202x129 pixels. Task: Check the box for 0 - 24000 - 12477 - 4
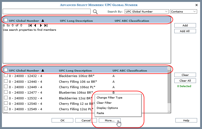coord(6,92)
